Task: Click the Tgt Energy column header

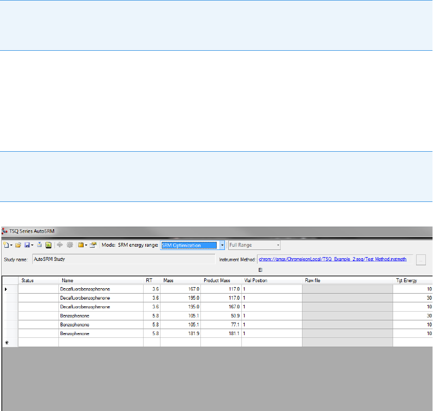Action: (413, 281)
